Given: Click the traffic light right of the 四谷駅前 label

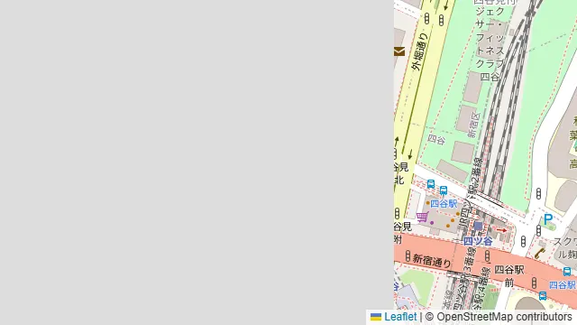Looking at the screenshot, I should 534,283.
